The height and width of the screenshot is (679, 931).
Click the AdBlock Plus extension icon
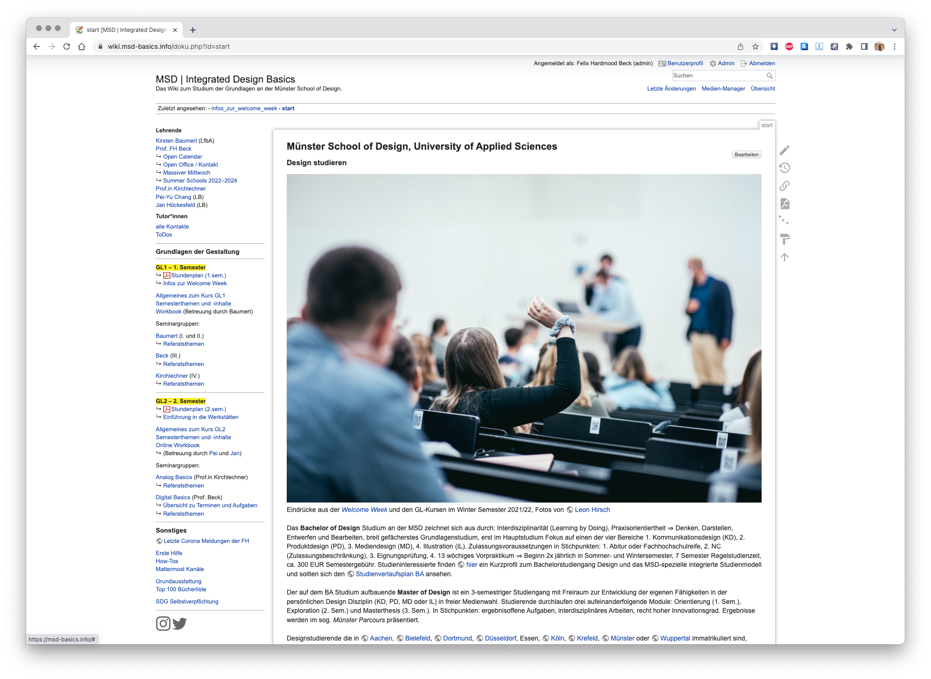point(789,46)
